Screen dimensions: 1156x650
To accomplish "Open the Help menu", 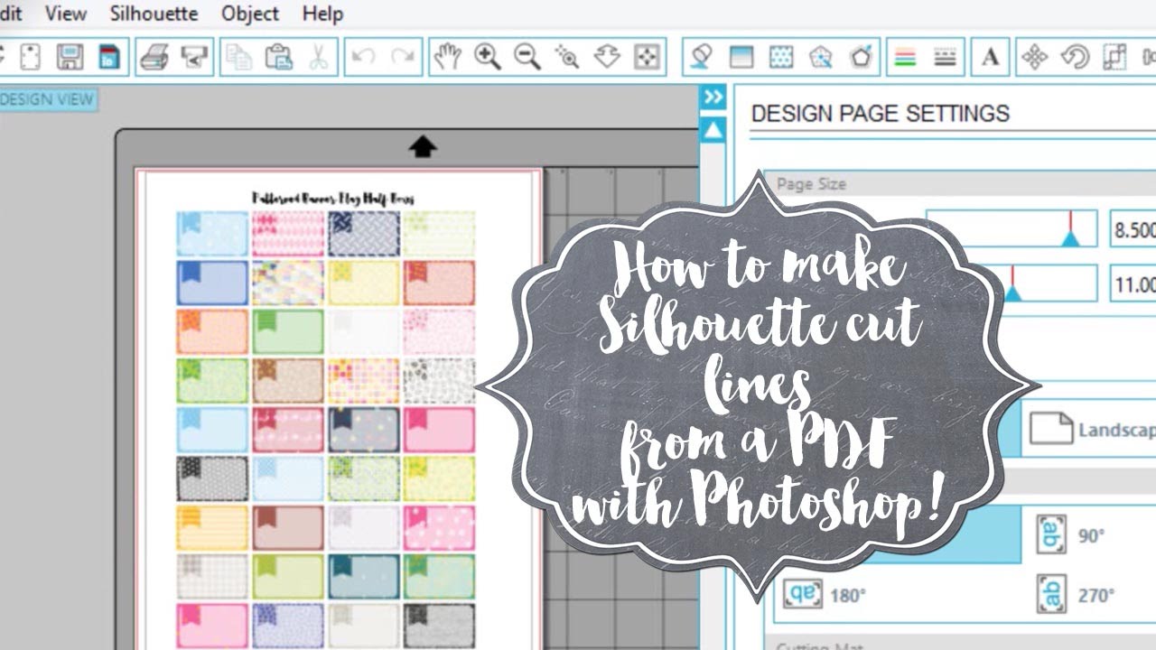I will 322,14.
